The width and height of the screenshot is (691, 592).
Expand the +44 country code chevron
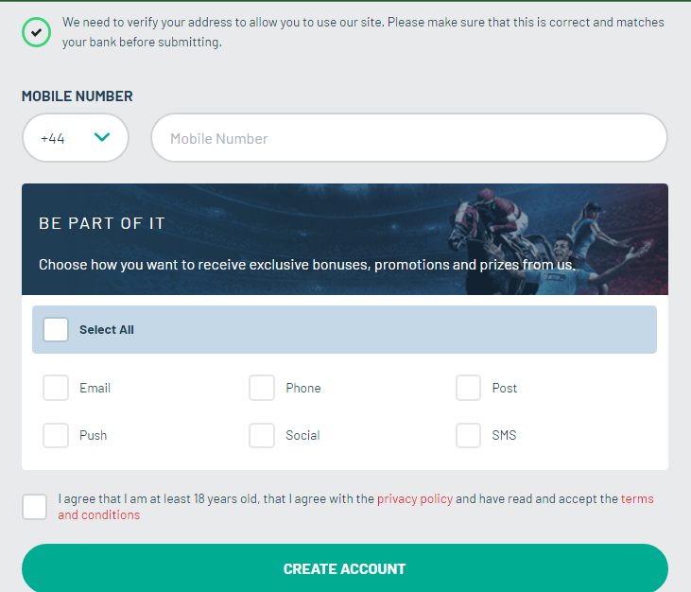click(x=102, y=138)
